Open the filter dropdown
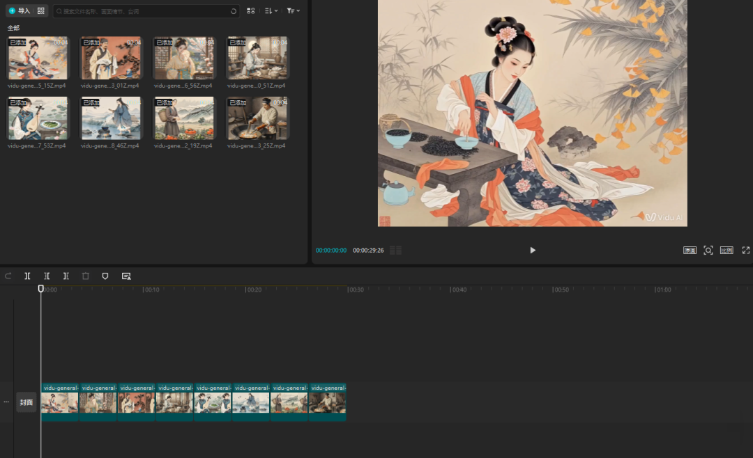This screenshot has width=753, height=458. point(293,10)
